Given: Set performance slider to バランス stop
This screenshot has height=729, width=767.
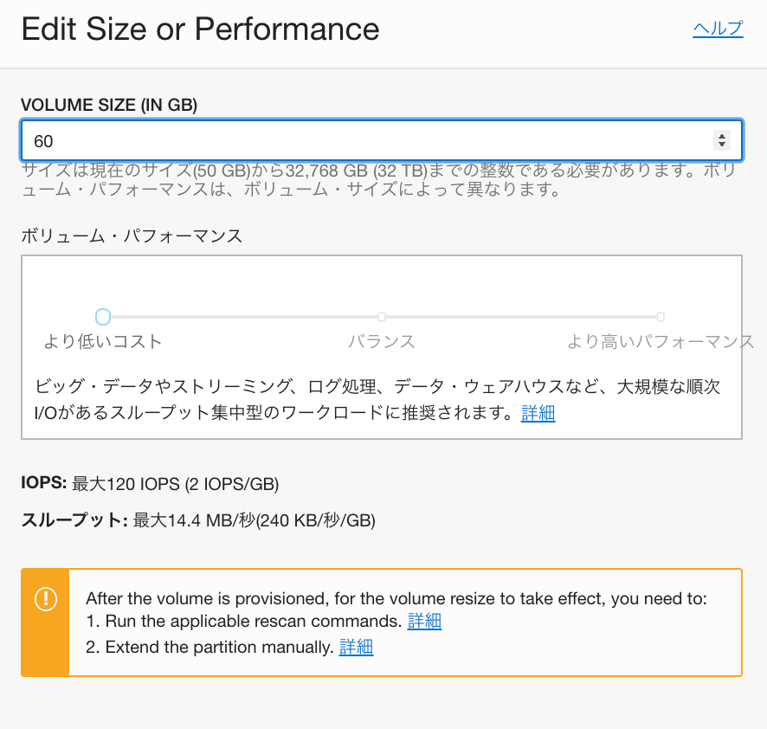Looking at the screenshot, I should tap(382, 317).
